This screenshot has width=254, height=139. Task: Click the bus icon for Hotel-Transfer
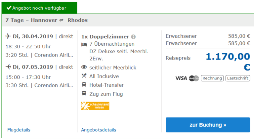click(84, 85)
